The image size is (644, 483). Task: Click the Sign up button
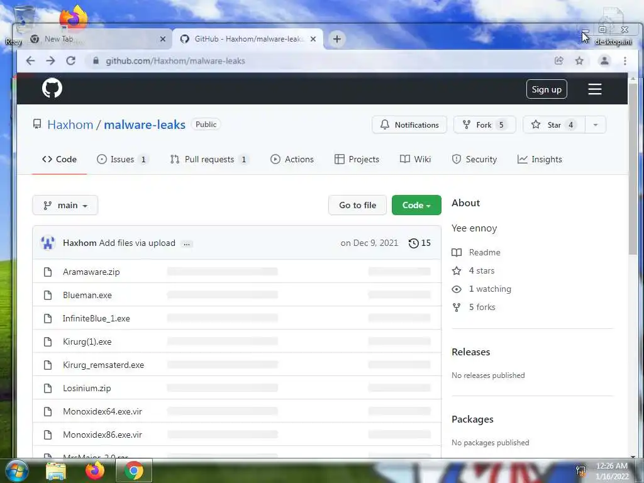pos(547,89)
